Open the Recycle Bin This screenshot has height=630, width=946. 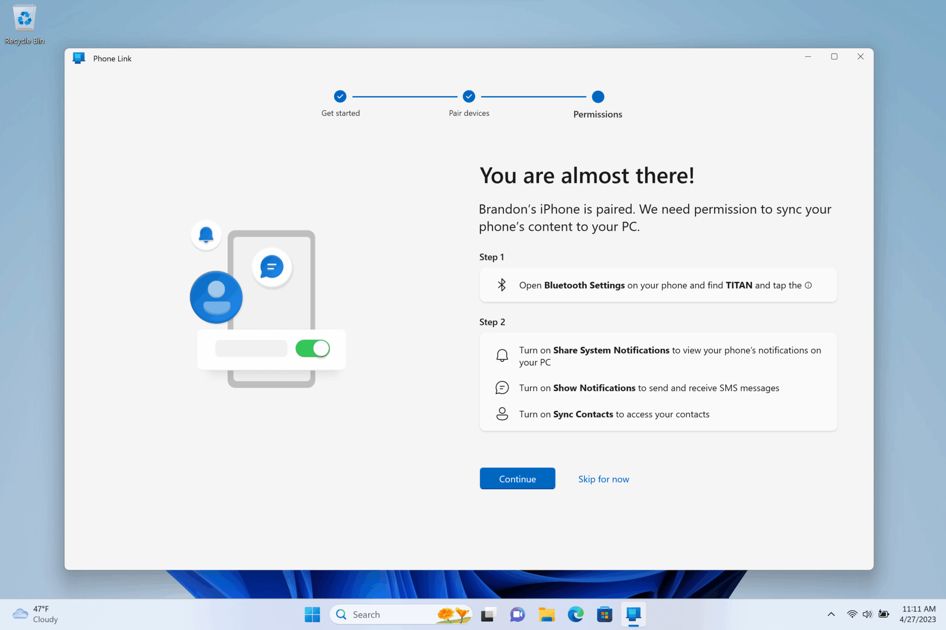[x=24, y=18]
